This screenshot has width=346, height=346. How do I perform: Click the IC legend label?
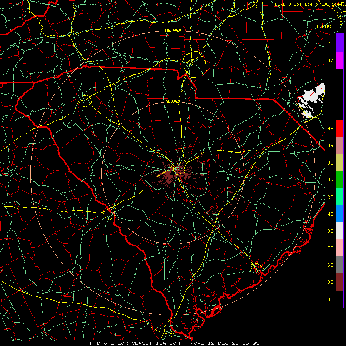[x=330, y=248]
